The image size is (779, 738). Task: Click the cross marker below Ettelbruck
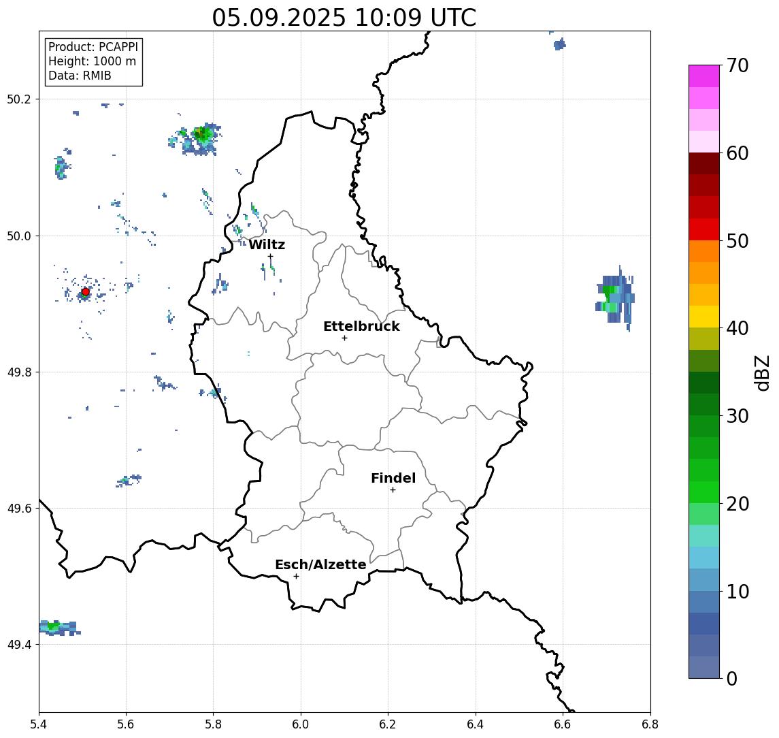point(344,338)
